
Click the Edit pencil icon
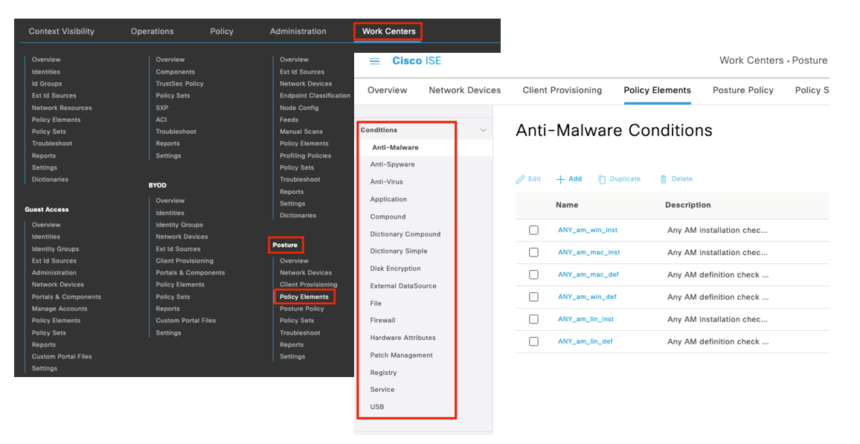(521, 179)
